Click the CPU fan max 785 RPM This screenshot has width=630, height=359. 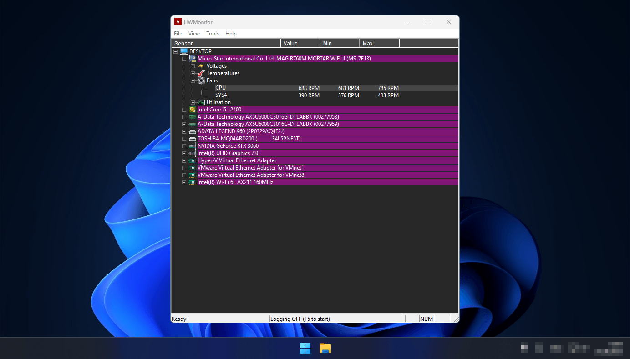coord(388,88)
